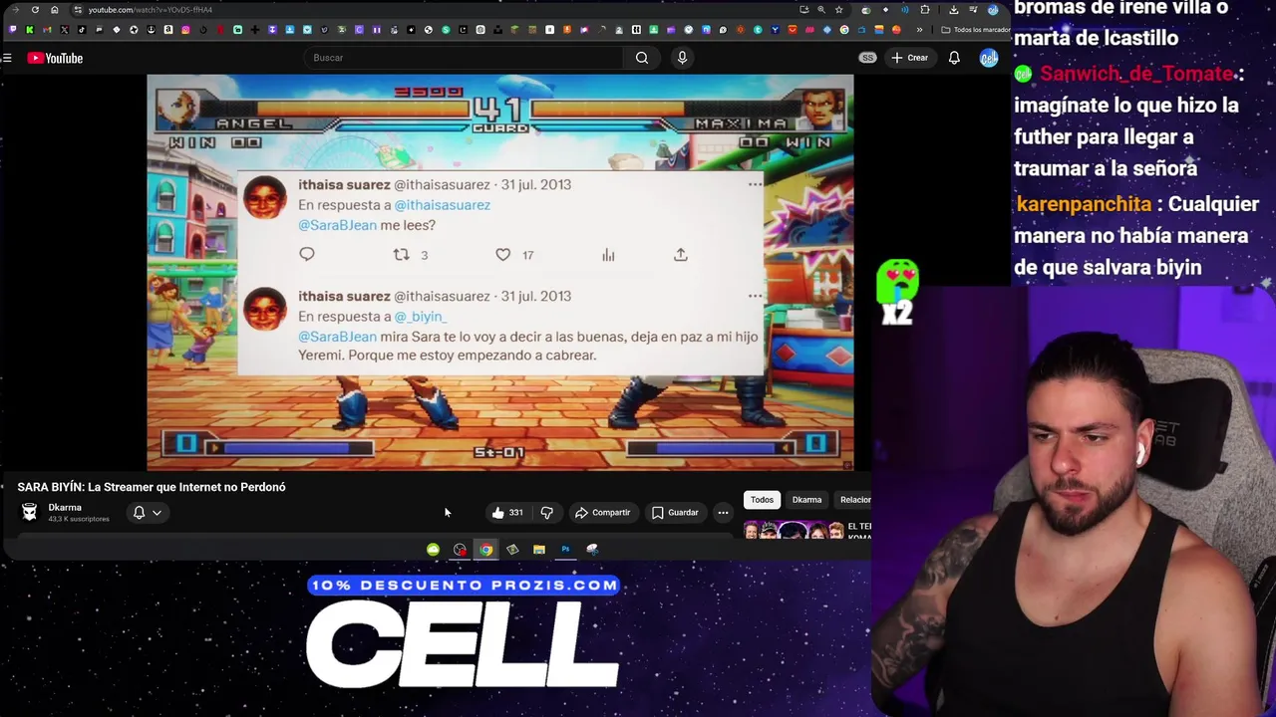Open File Explorer in the taskbar

539,550
